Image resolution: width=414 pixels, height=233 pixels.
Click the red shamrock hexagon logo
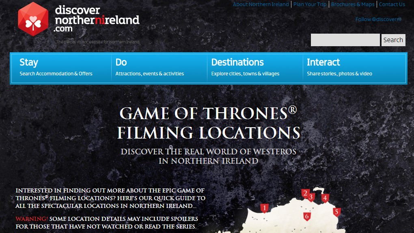point(33,19)
